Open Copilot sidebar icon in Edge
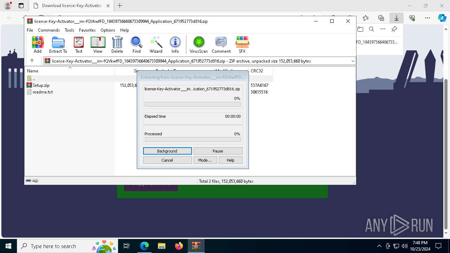 (442, 18)
